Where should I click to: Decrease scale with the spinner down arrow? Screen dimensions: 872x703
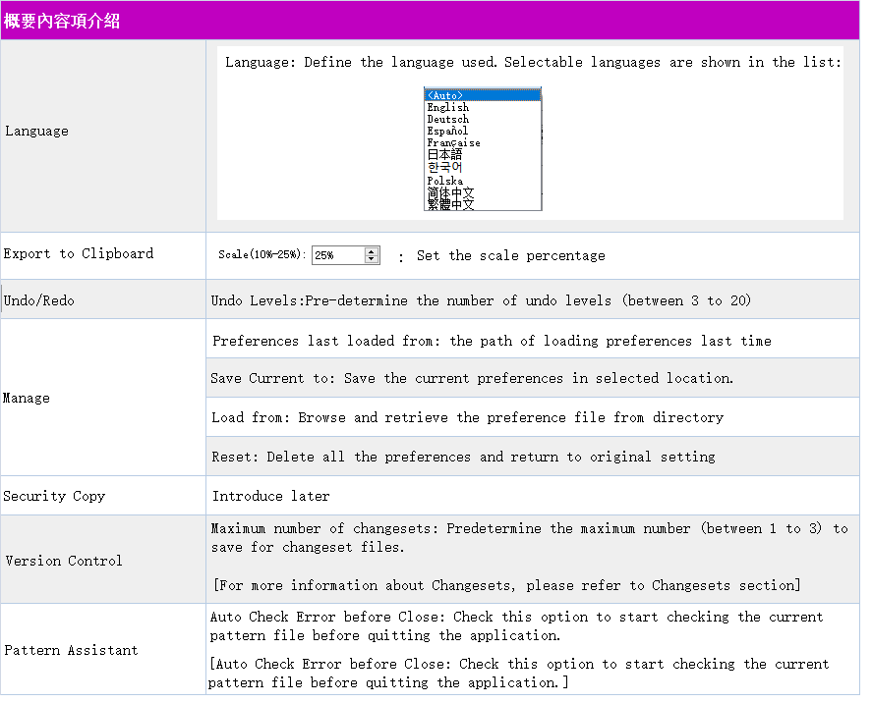372,259
